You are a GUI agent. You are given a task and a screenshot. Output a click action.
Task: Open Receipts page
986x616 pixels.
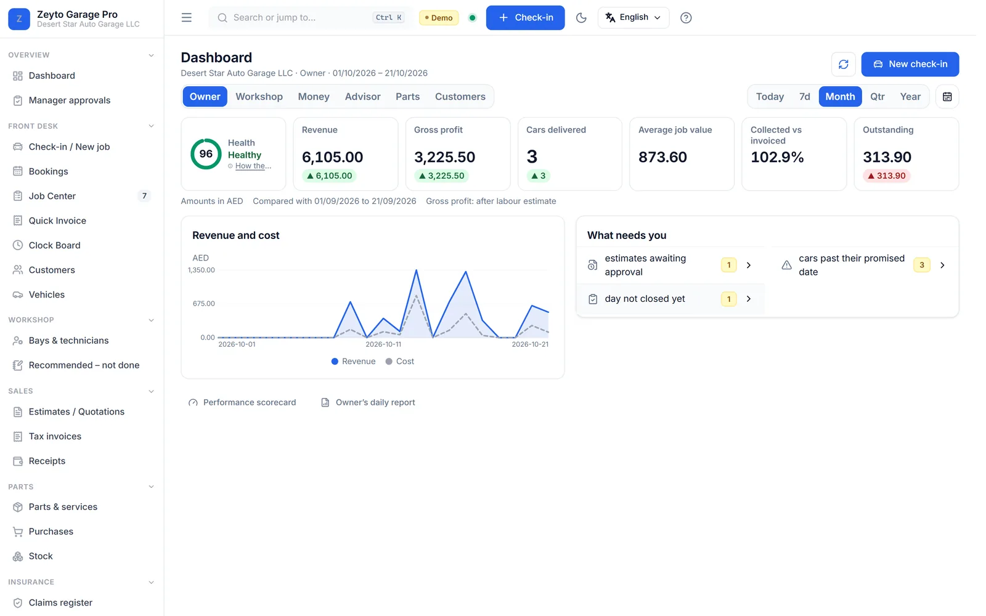[82, 461]
